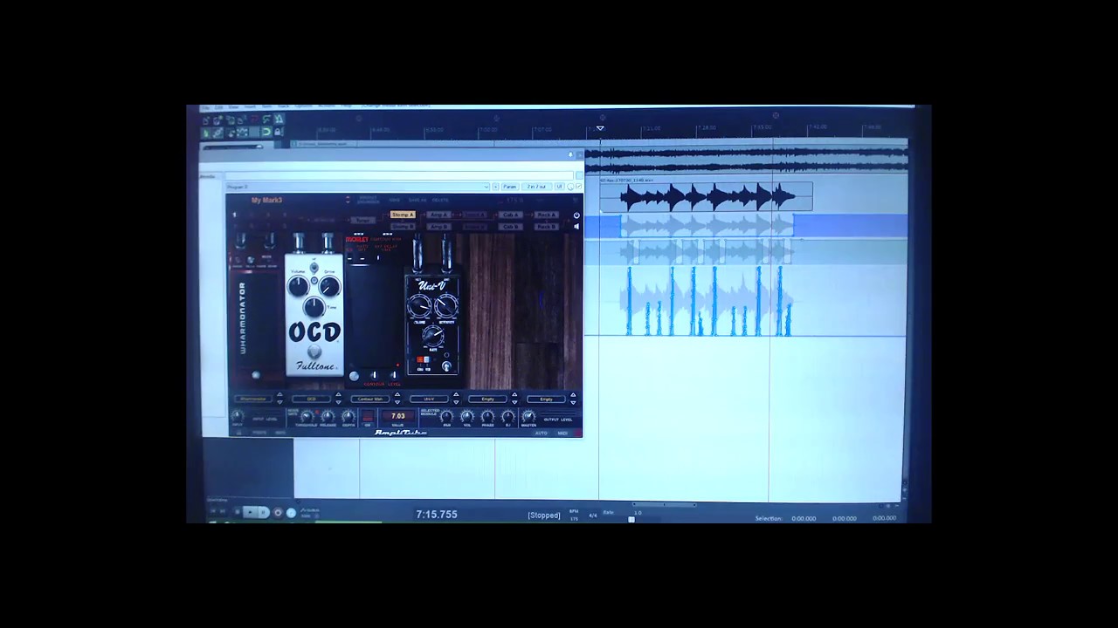Screen dimensions: 1118x628
Task: Stomp the Wharmonator pedal footswitch
Action: click(255, 376)
